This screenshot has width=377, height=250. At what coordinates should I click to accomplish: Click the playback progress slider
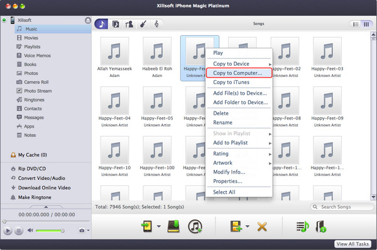pyautogui.click(x=46, y=221)
